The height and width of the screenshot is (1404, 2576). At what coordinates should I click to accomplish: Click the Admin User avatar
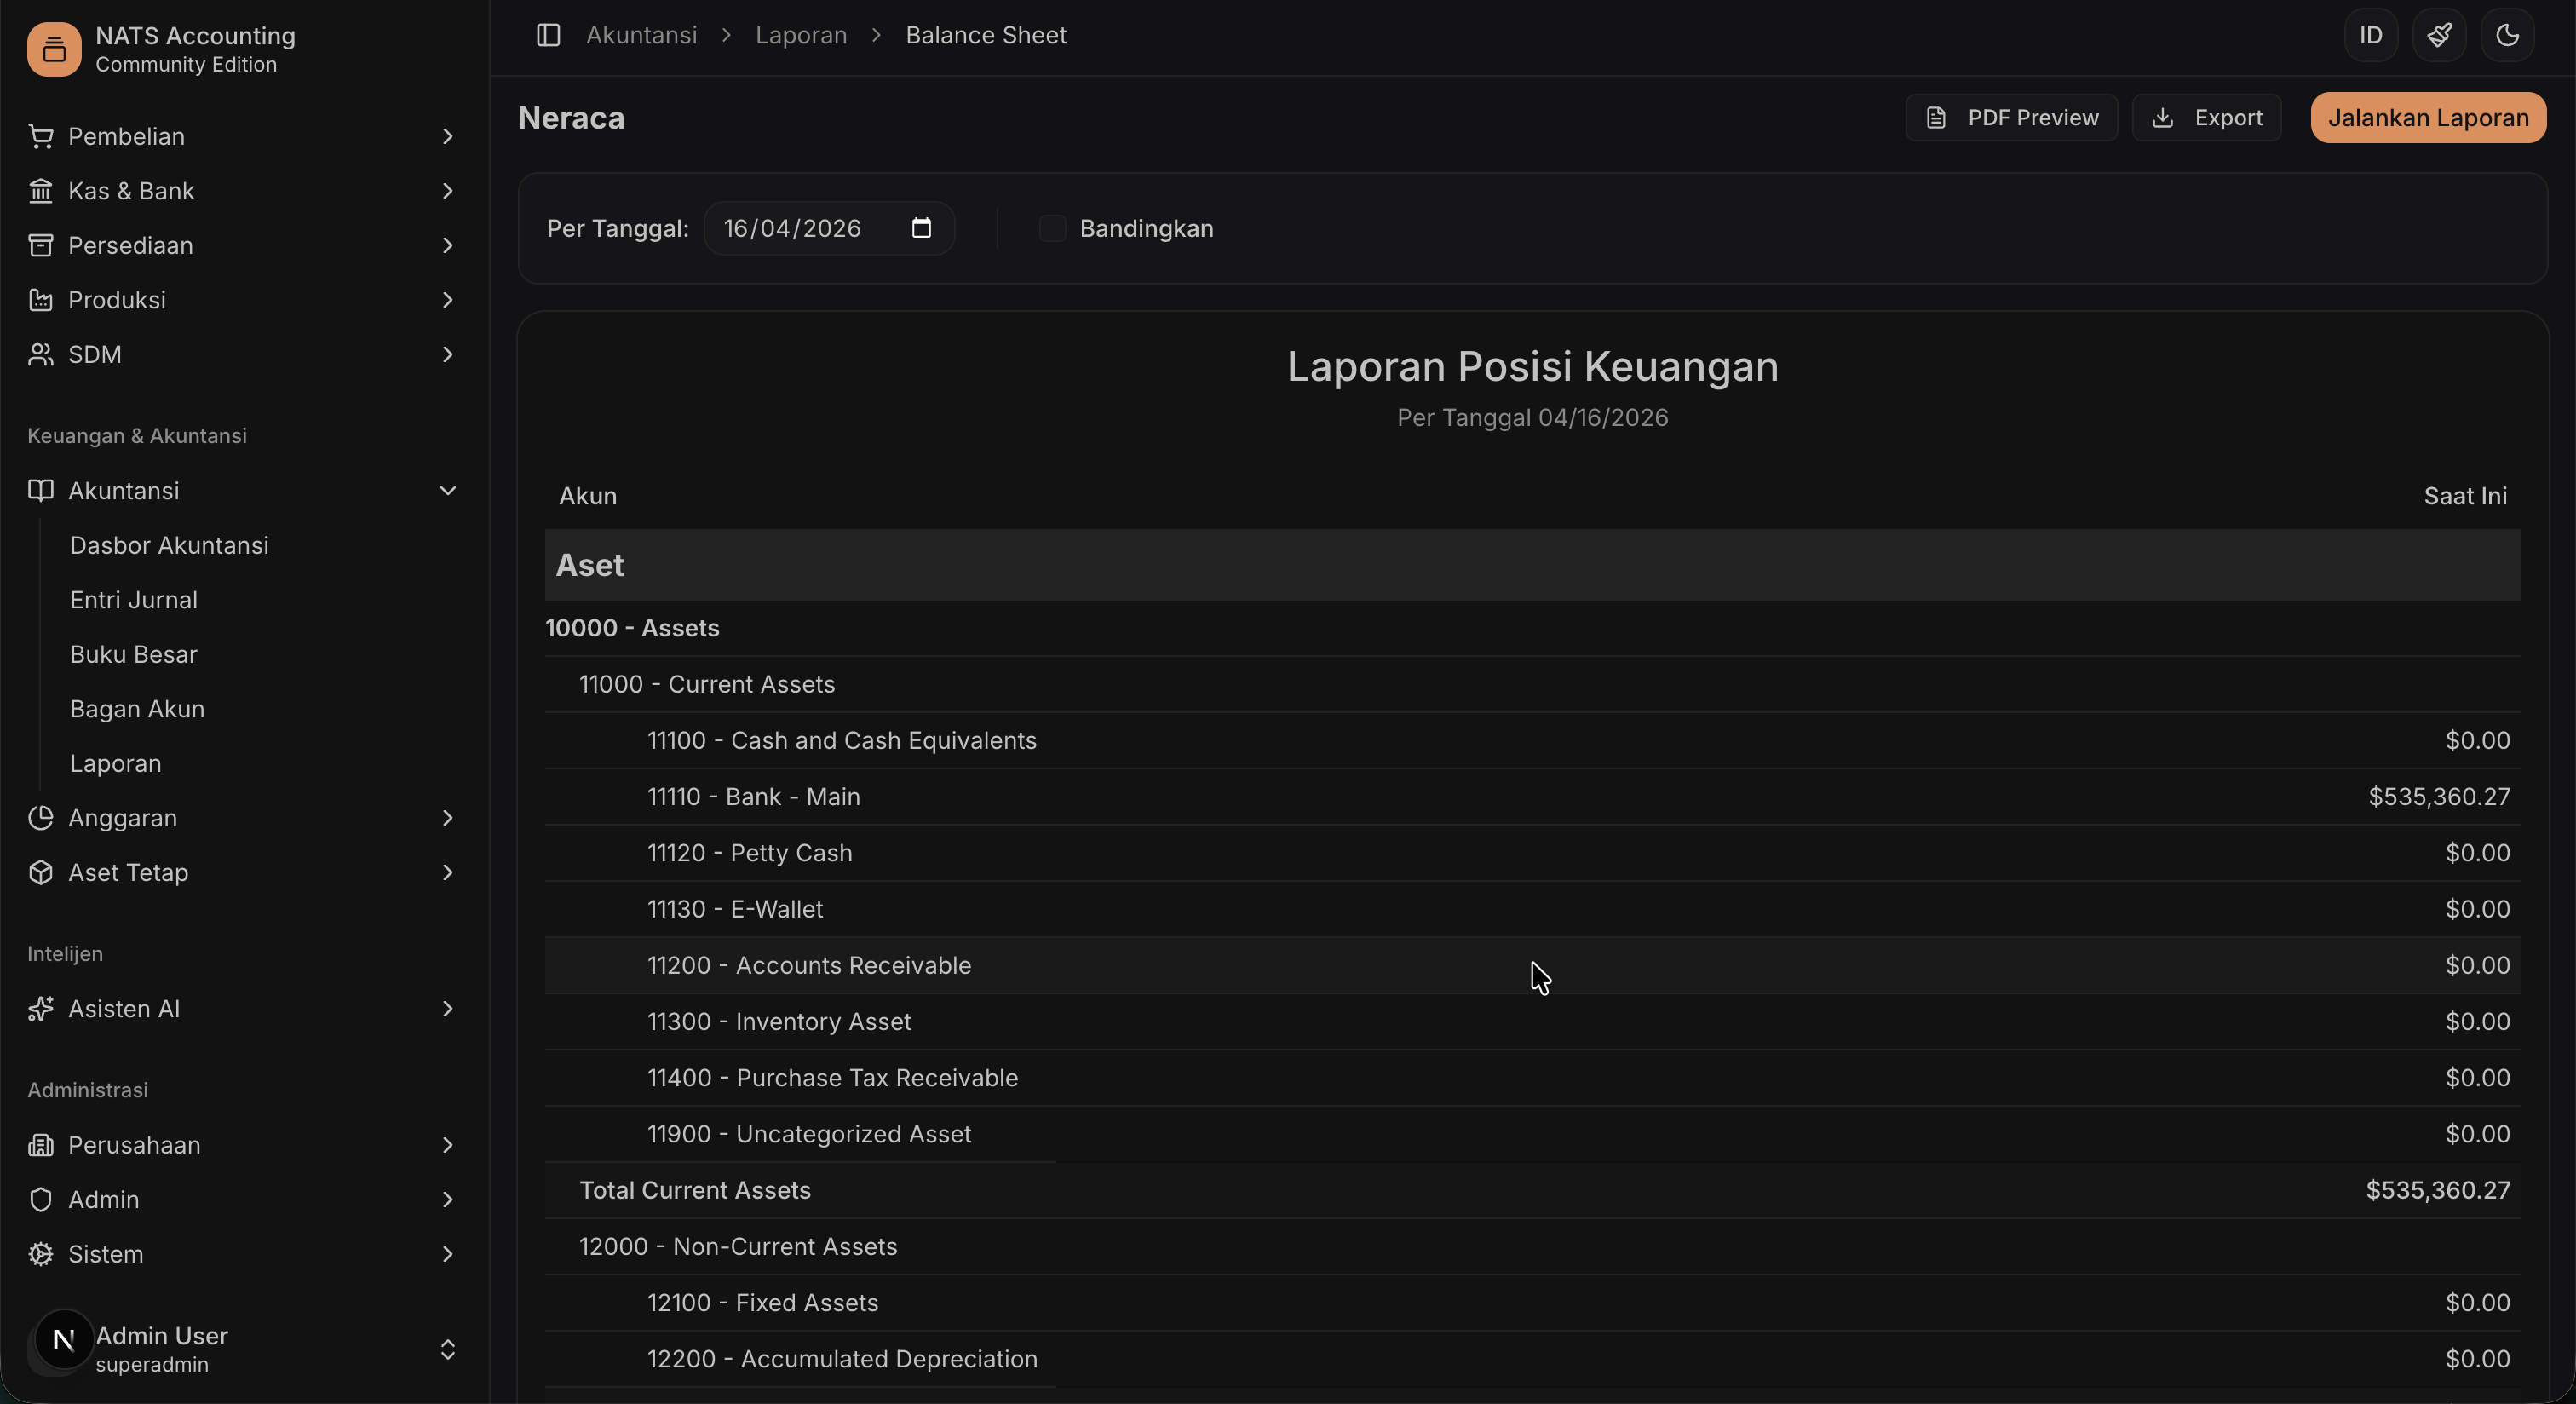click(64, 1340)
